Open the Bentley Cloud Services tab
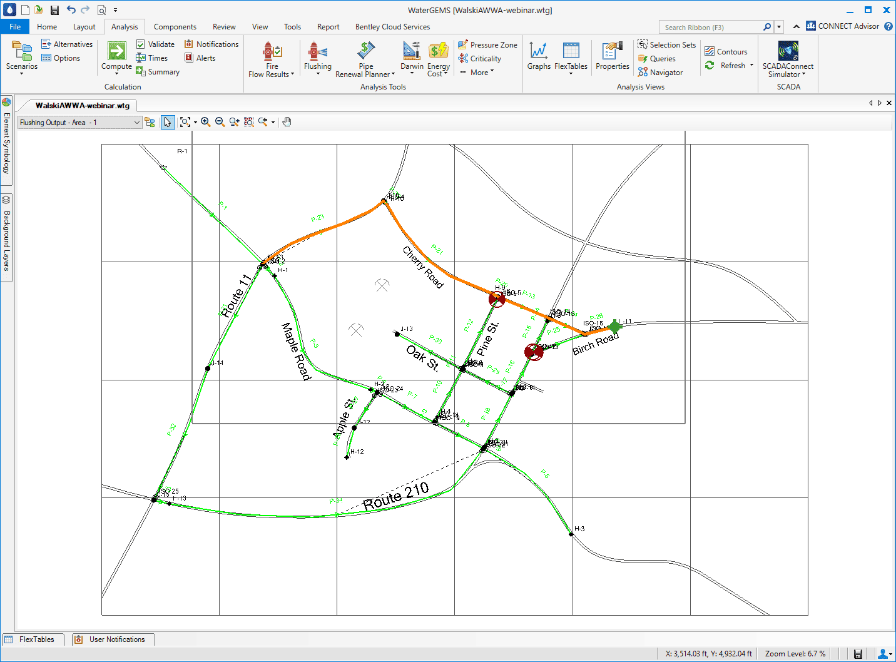The image size is (896, 662). 392,27
